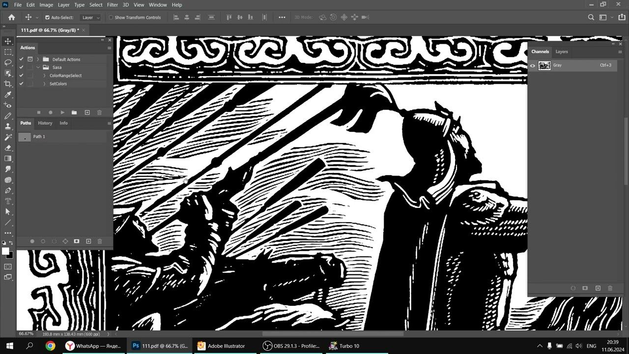Screen dimensions: 629x354
Task: Select the Path Selection tool
Action: tap(8, 212)
